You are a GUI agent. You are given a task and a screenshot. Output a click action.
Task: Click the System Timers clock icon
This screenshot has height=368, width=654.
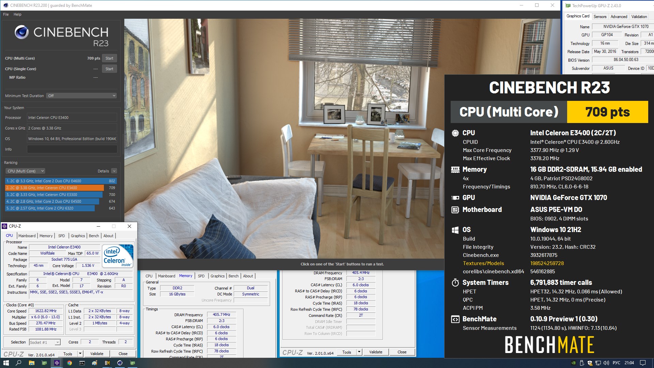(x=455, y=282)
